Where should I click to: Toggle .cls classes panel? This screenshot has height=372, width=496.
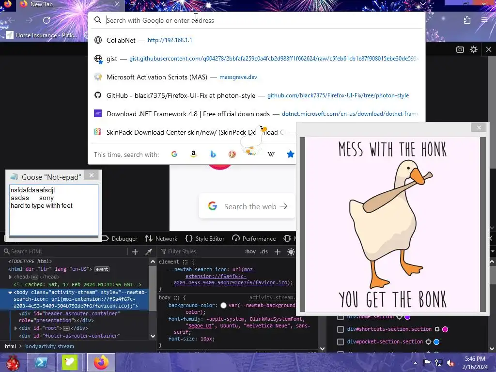(x=264, y=251)
